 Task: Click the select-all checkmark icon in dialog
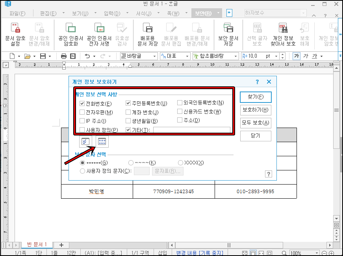point(85,142)
